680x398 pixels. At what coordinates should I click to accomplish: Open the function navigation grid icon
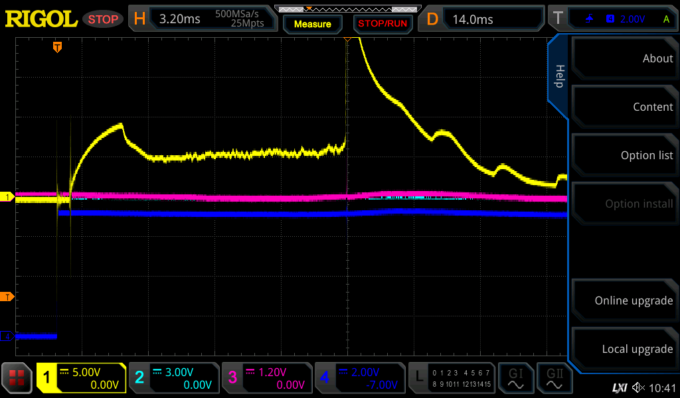click(17, 378)
